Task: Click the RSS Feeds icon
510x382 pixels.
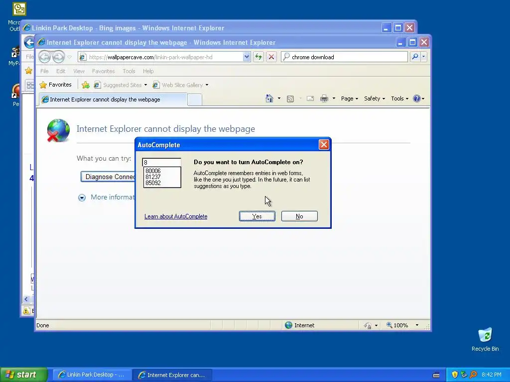Action: pos(290,99)
